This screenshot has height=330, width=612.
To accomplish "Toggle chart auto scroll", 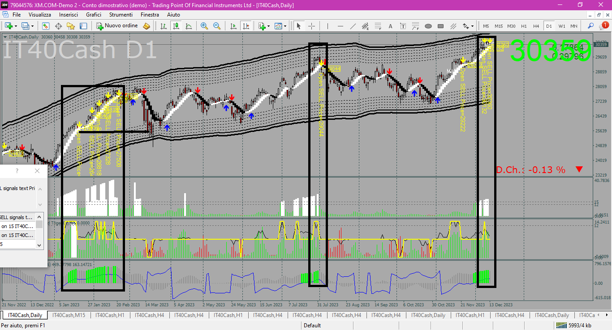I will (x=233, y=26).
